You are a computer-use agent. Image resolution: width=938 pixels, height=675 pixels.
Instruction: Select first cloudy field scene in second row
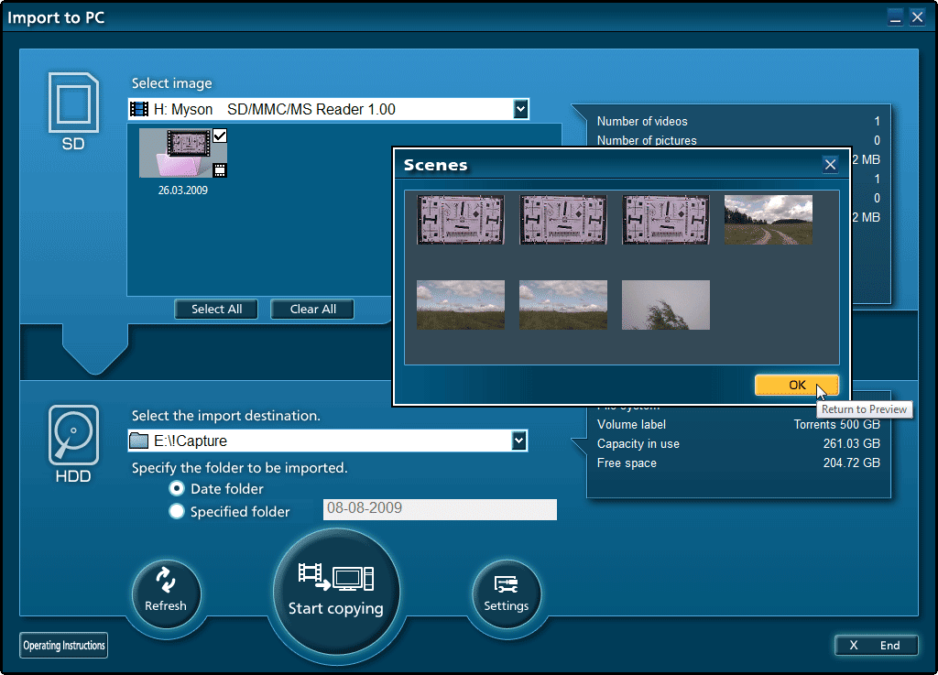461,305
